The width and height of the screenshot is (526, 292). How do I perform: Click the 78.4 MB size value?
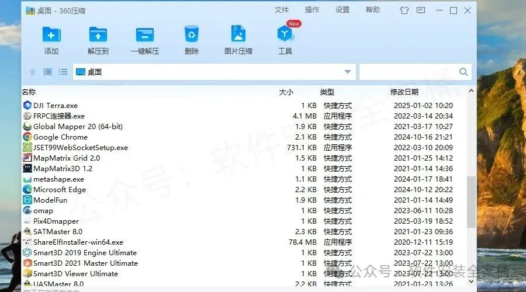click(x=303, y=242)
